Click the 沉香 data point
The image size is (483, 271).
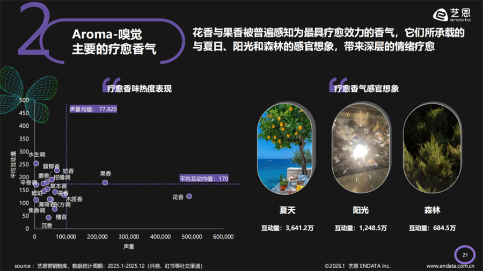[48, 218]
